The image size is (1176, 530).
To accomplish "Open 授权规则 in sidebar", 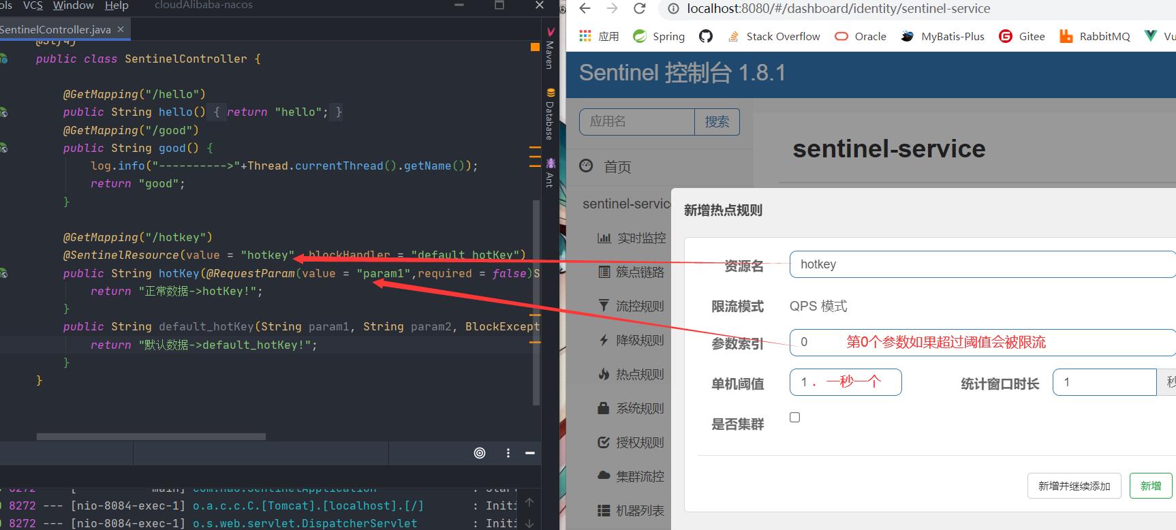I will pyautogui.click(x=632, y=442).
